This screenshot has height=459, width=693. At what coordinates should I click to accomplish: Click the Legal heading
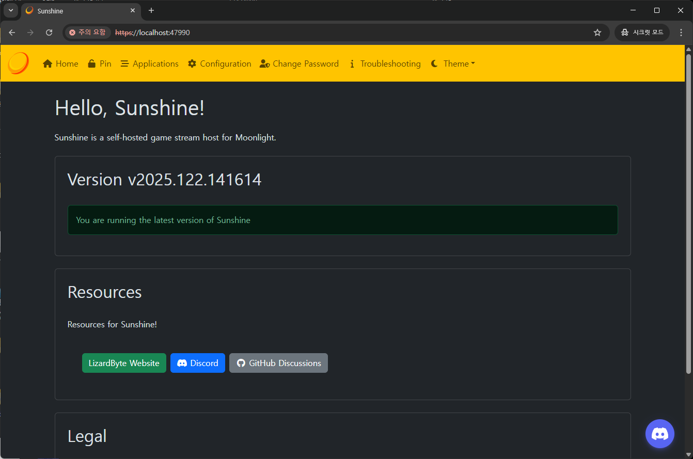click(87, 436)
